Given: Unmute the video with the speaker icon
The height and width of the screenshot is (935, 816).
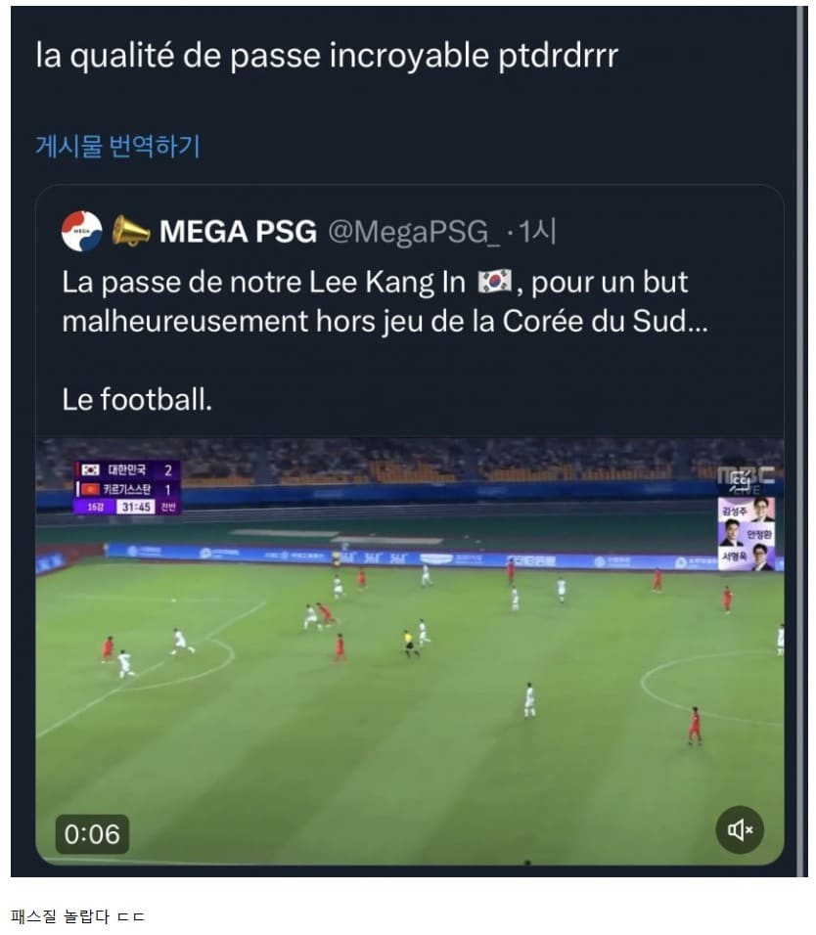Looking at the screenshot, I should [740, 829].
